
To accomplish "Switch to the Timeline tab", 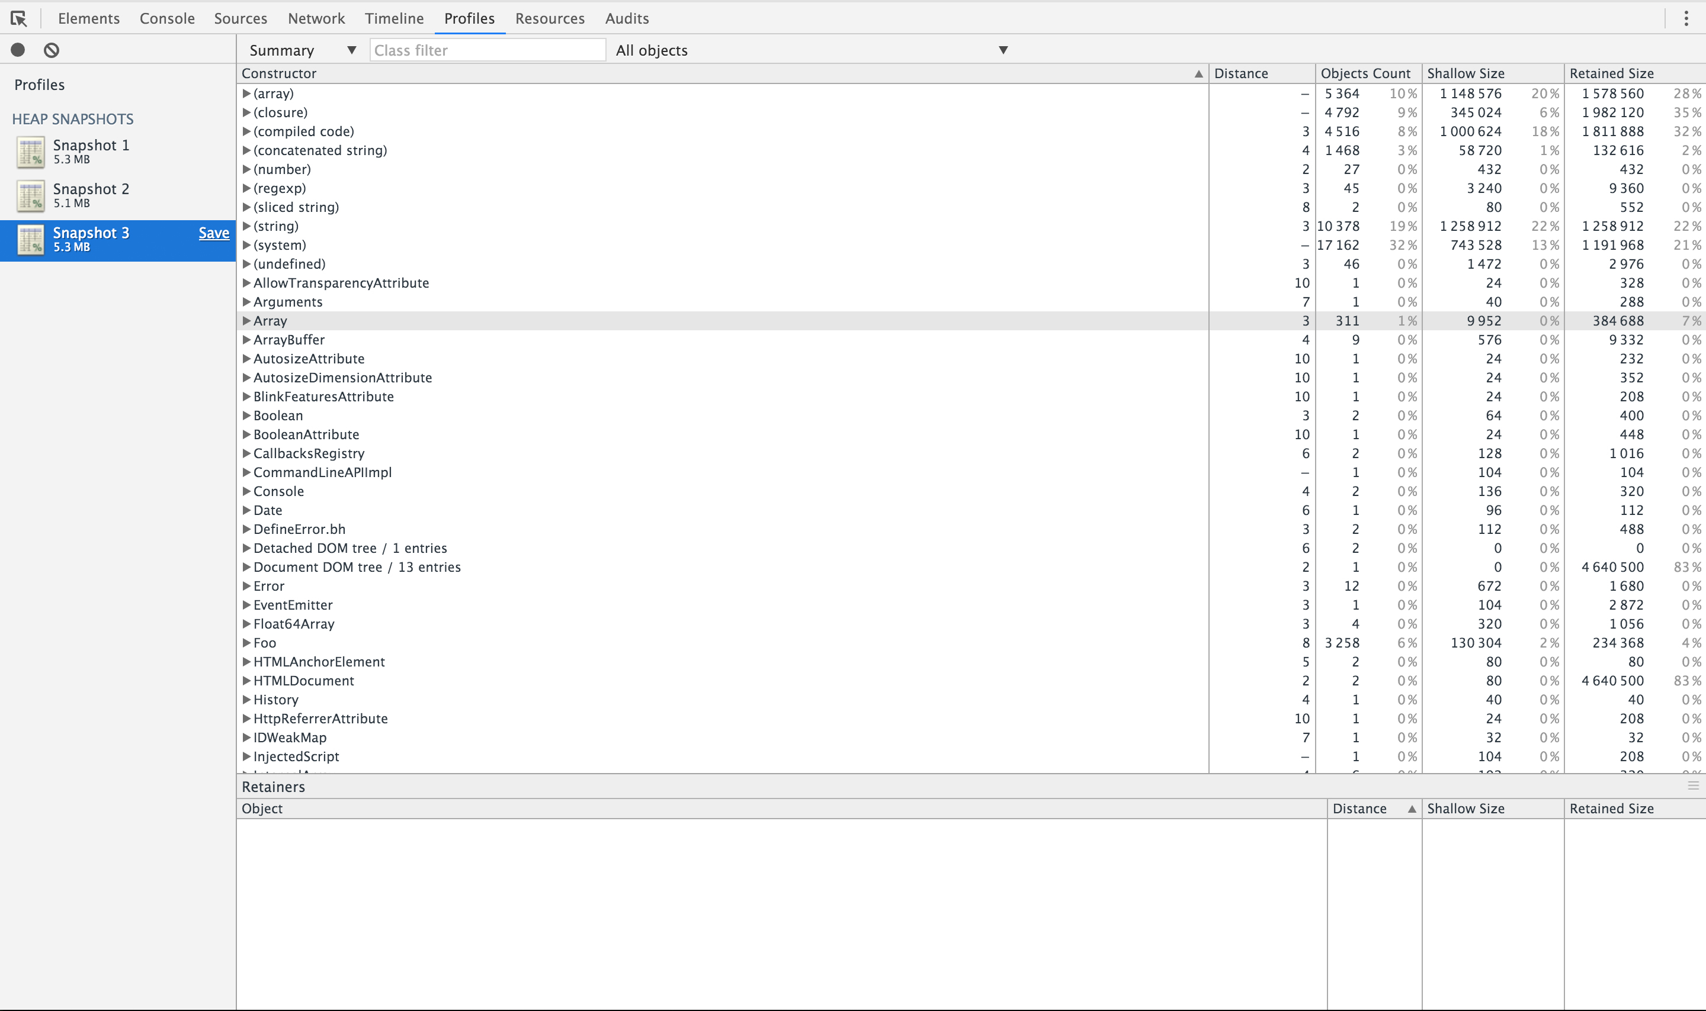I will [394, 18].
